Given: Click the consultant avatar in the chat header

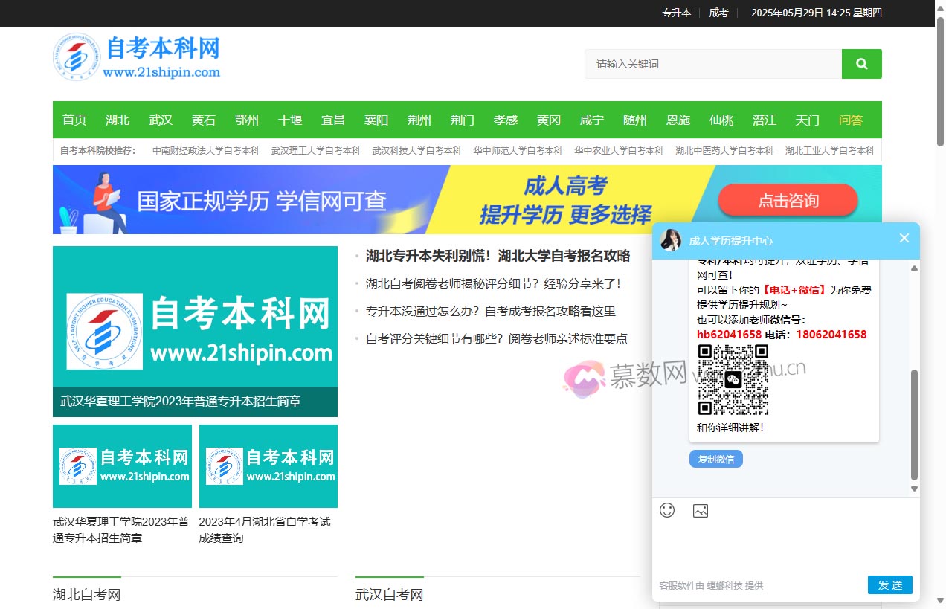Looking at the screenshot, I should [669, 239].
